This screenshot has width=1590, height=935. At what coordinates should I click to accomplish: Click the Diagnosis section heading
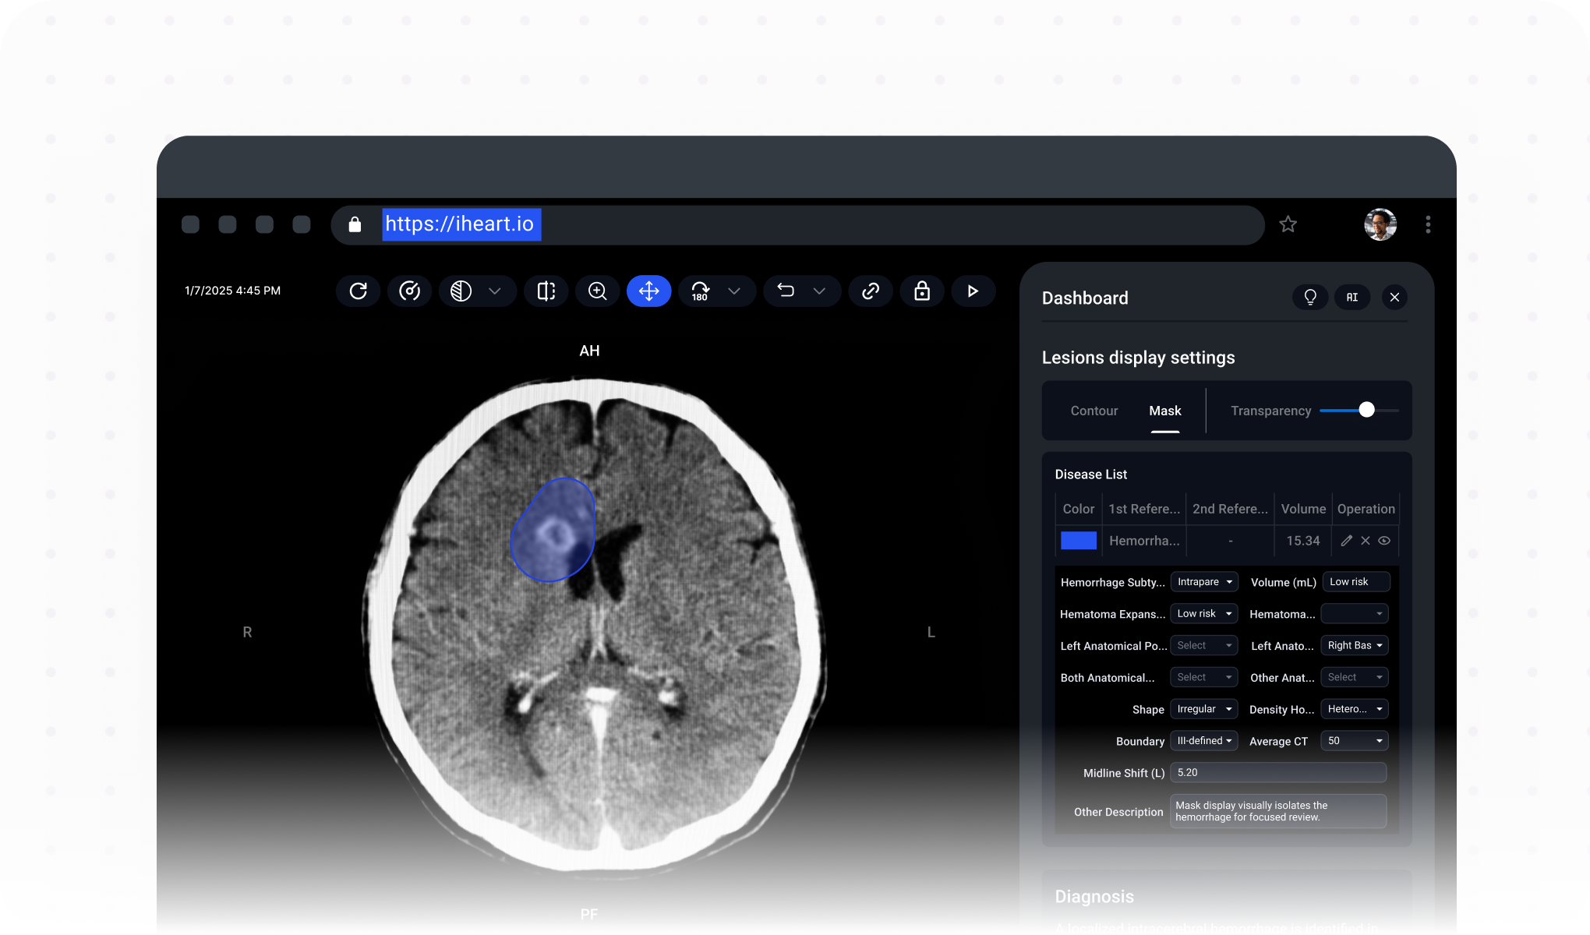point(1094,897)
